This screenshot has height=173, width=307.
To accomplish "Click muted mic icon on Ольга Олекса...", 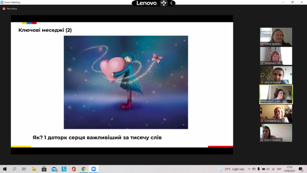I will 262,140.
